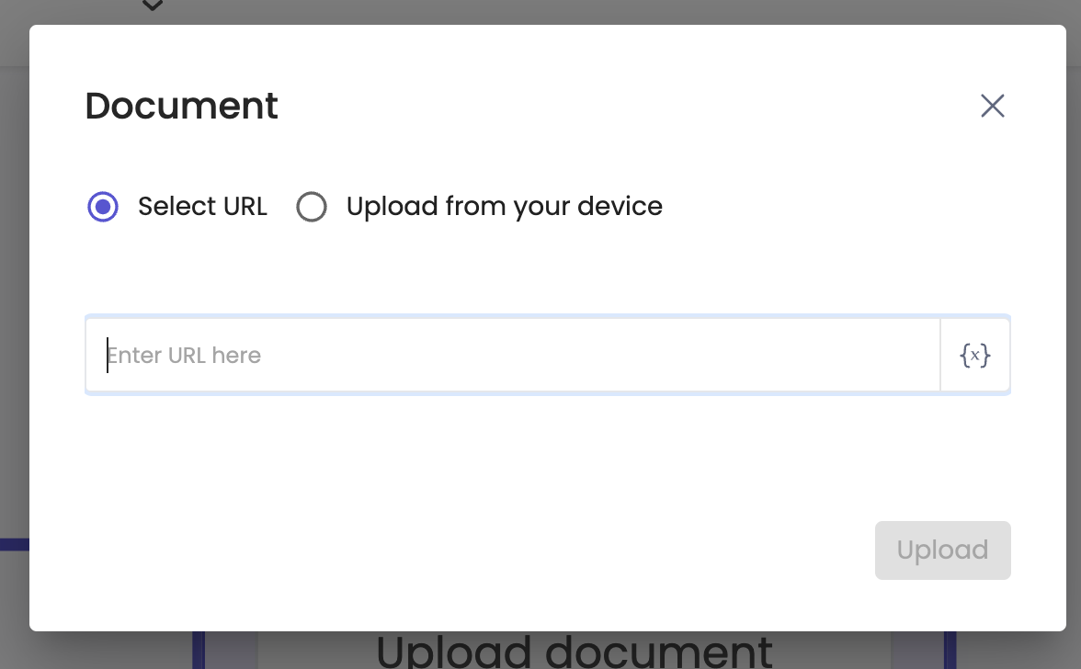
Task: Click the 'Upload from your device' label text
Action: pyautogui.click(x=505, y=206)
